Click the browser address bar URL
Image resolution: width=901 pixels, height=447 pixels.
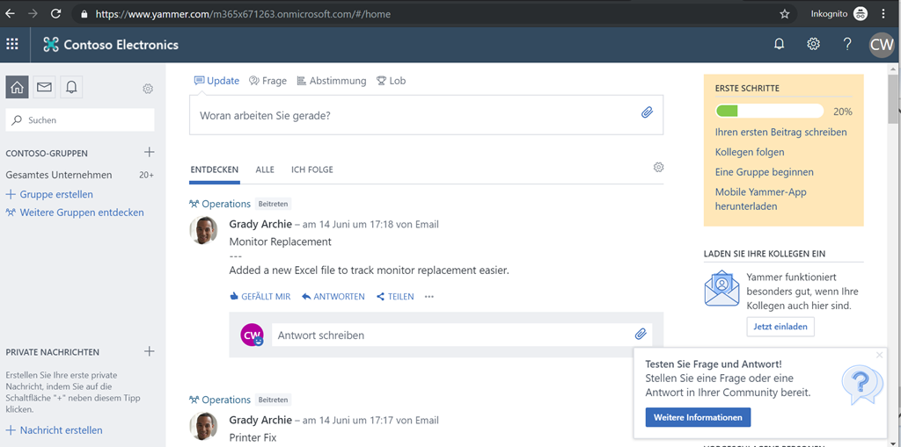tap(243, 14)
